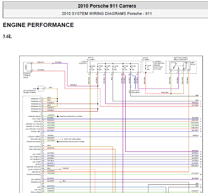Click the "TAILGATE SW" pin label

coord(36,139)
